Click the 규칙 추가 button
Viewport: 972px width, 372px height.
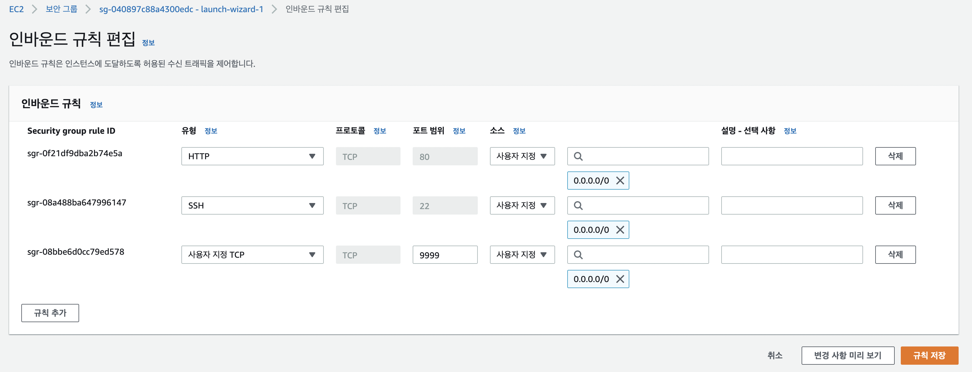click(x=50, y=313)
